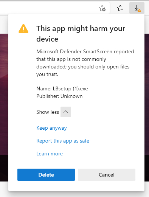149x197 pixels.
Task: Click the "This app might harm your device" heading
Action: (x=81, y=34)
